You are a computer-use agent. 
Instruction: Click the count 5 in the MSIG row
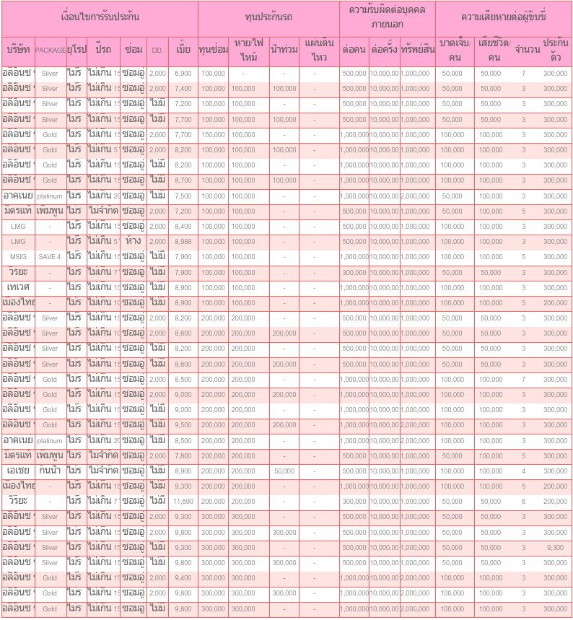[x=524, y=257]
